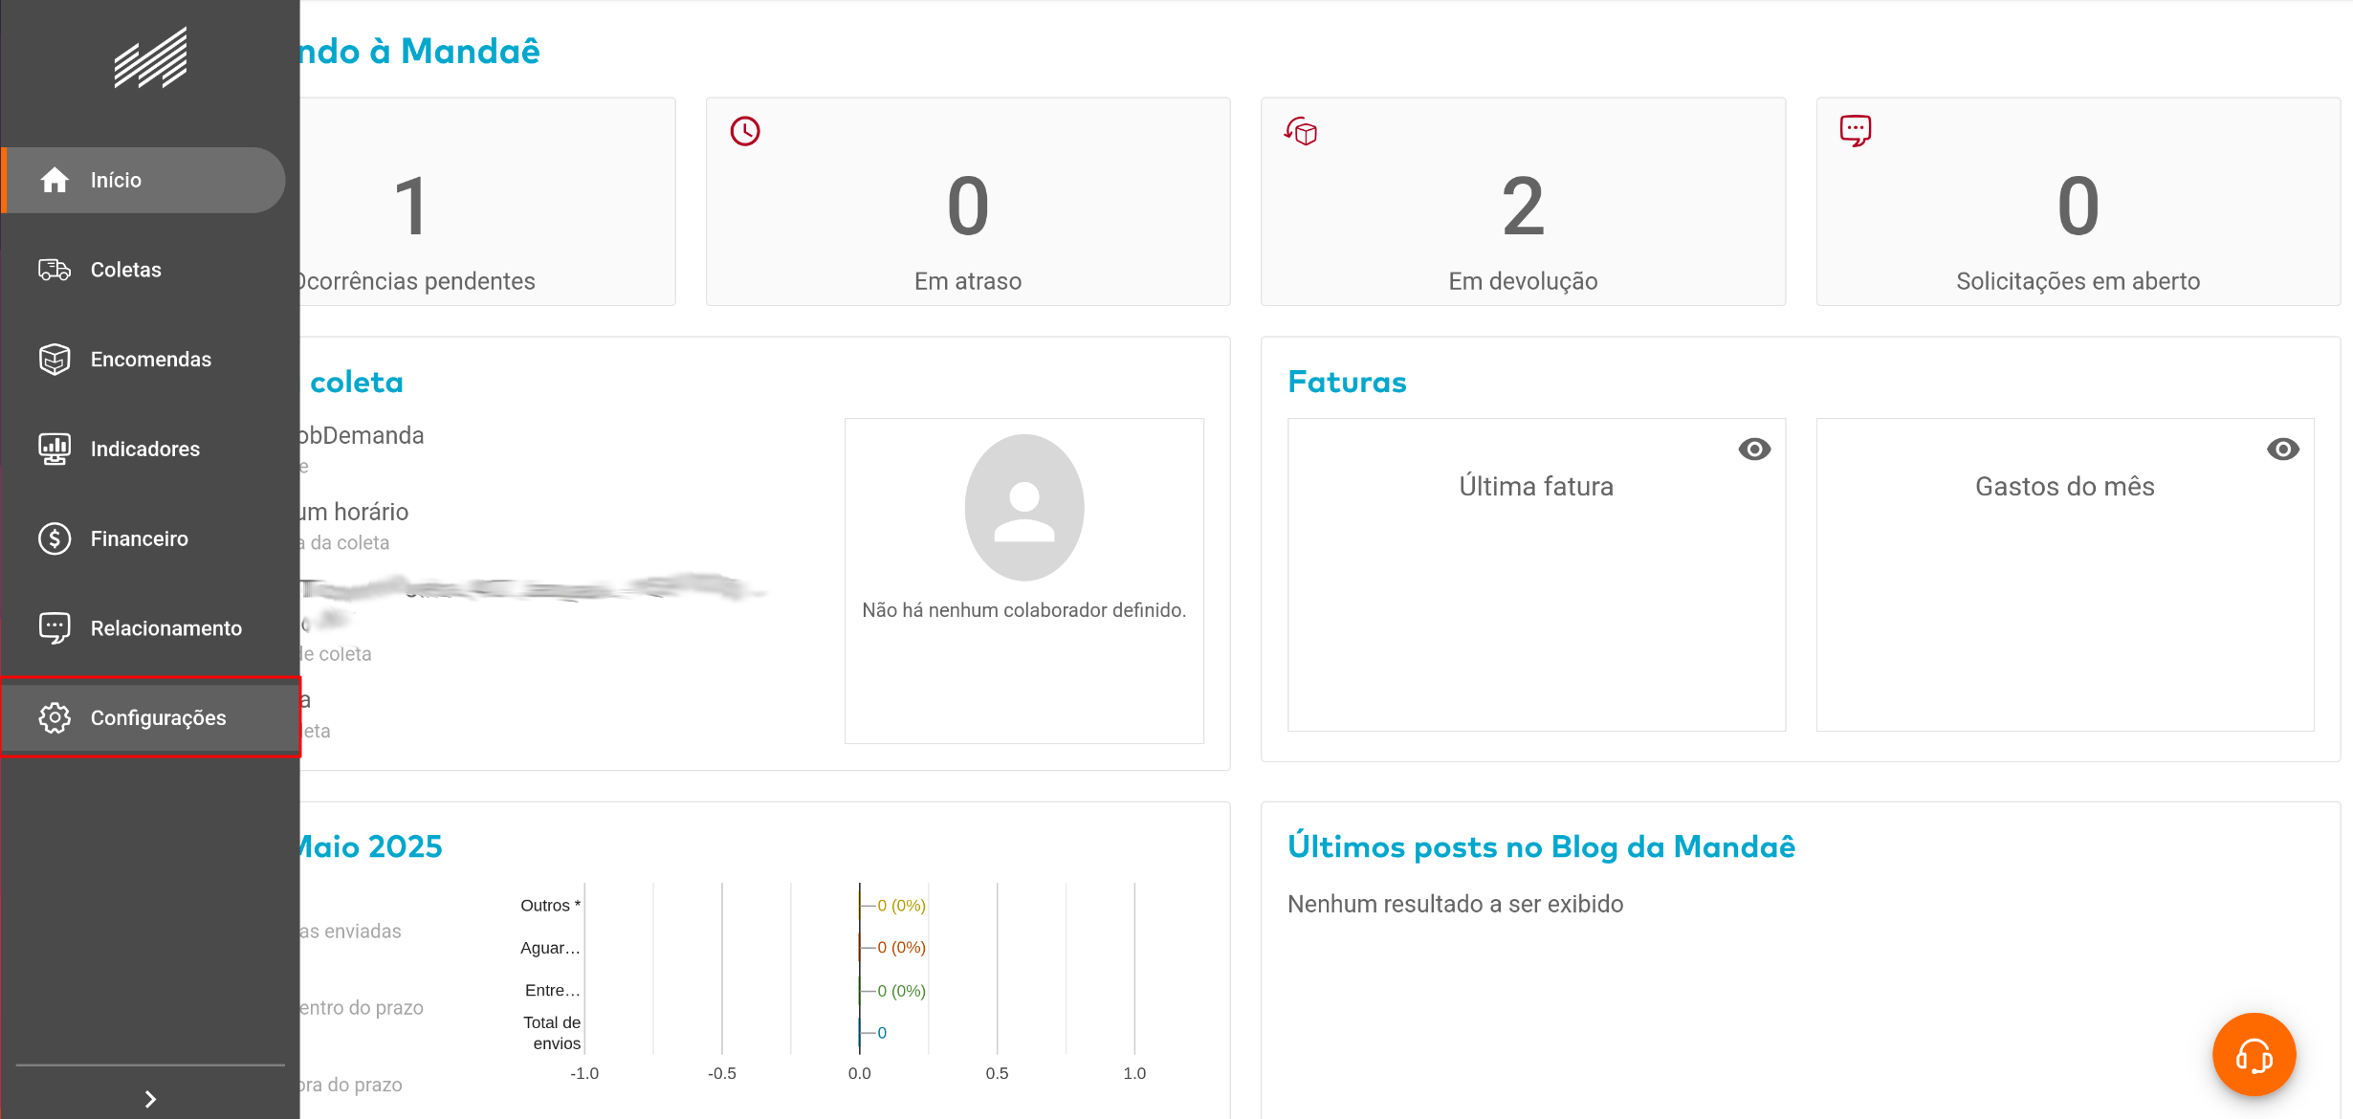Open Configurações using the gear icon
Viewport: 2353px width, 1119px height.
click(55, 717)
